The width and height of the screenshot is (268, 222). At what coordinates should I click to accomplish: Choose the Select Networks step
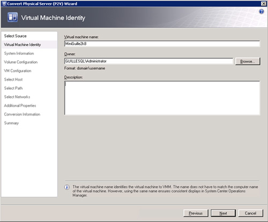(x=17, y=97)
